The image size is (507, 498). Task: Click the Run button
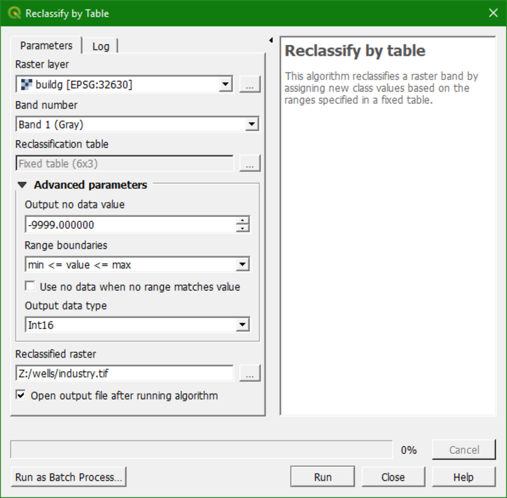click(322, 477)
